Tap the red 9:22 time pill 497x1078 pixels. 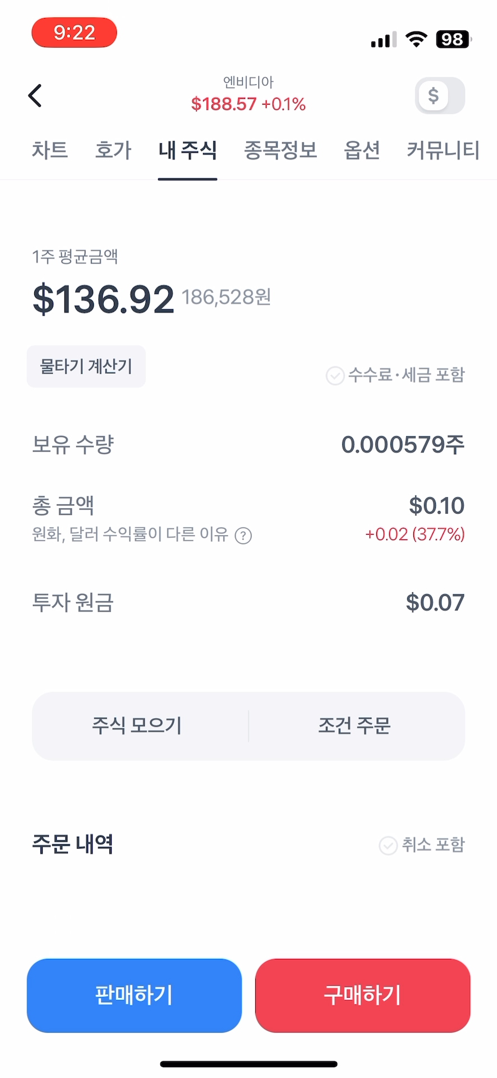tap(74, 33)
